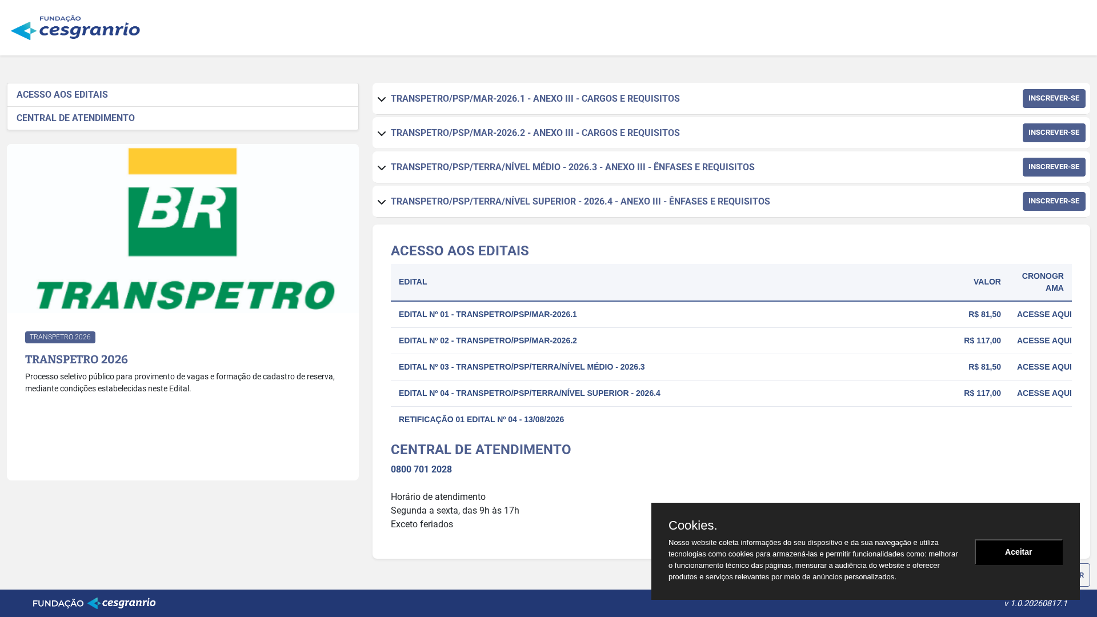Open Edital Nº 04 Nível Superior 2026.4
This screenshot has width=1097, height=617.
pos(530,393)
